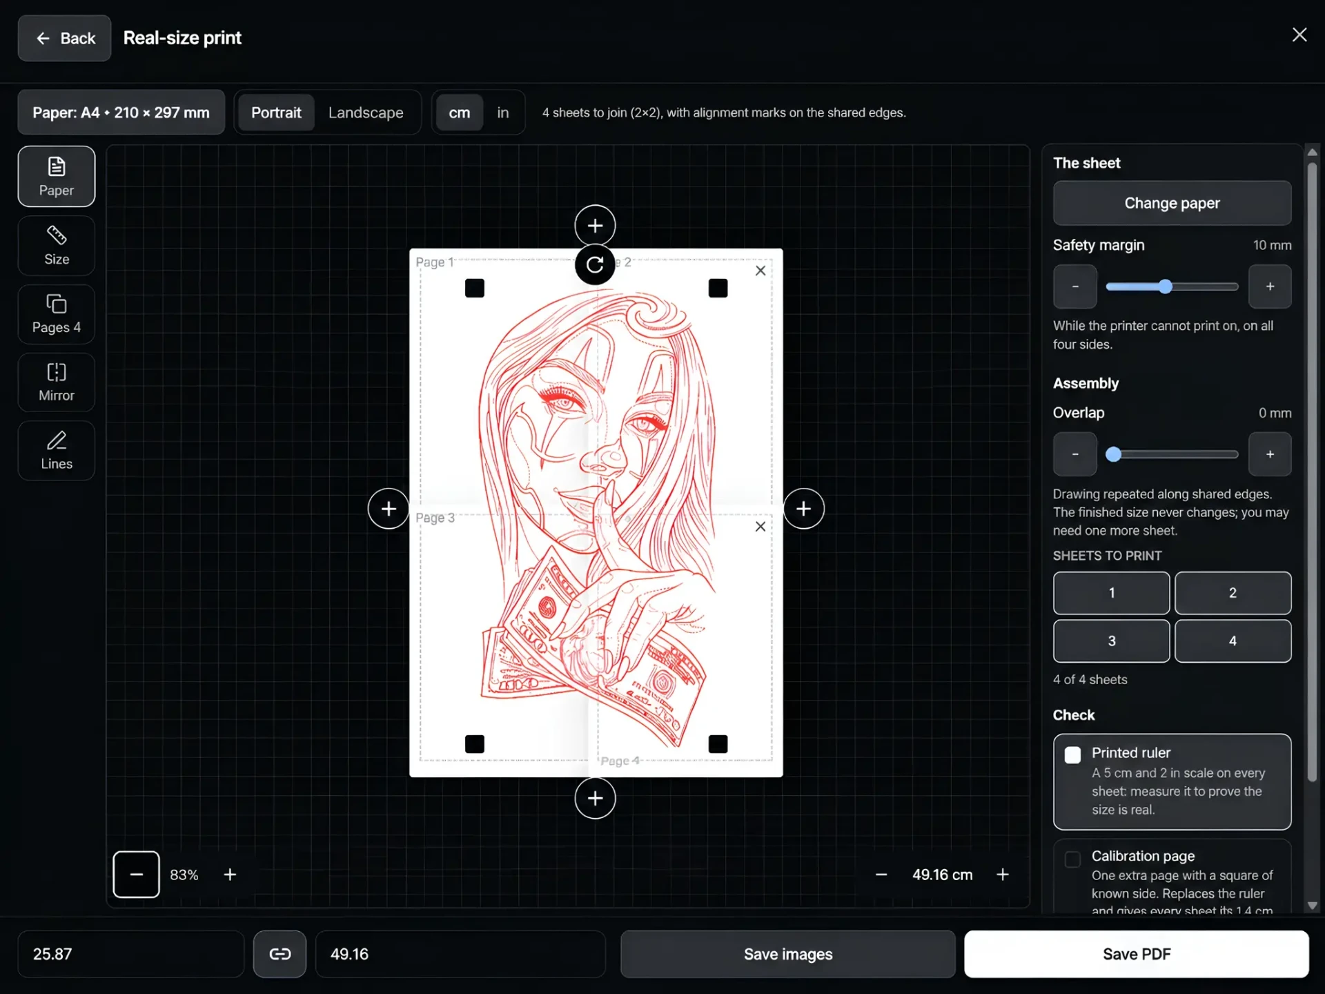Toggle sheet 2 to print
The width and height of the screenshot is (1325, 994).
click(x=1233, y=593)
